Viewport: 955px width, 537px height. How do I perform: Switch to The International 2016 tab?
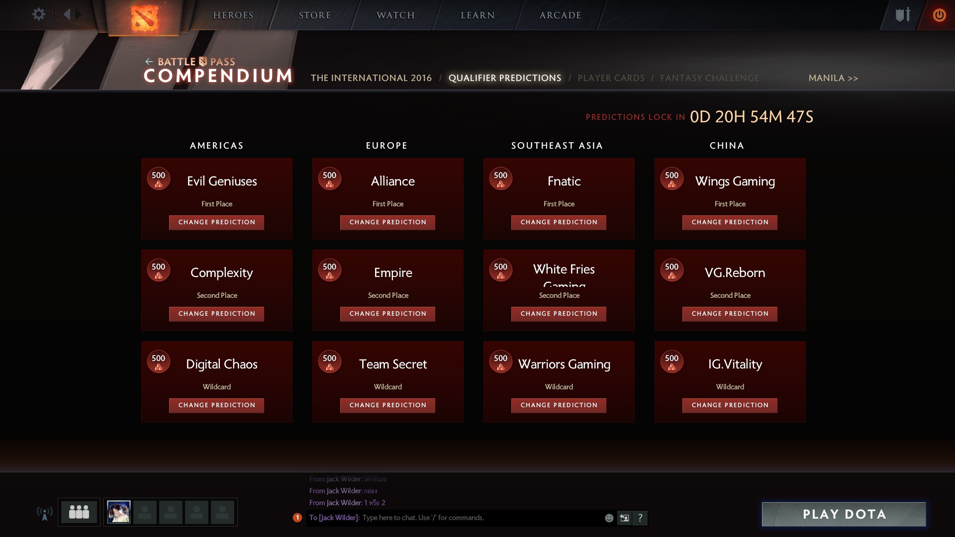tap(371, 78)
